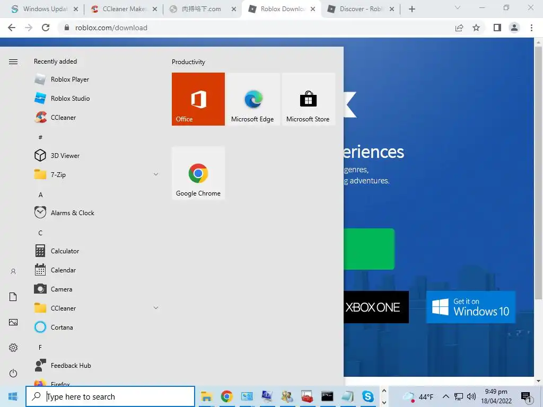Expand the 7-Zip folder chevron
The height and width of the screenshot is (407, 543).
point(156,174)
